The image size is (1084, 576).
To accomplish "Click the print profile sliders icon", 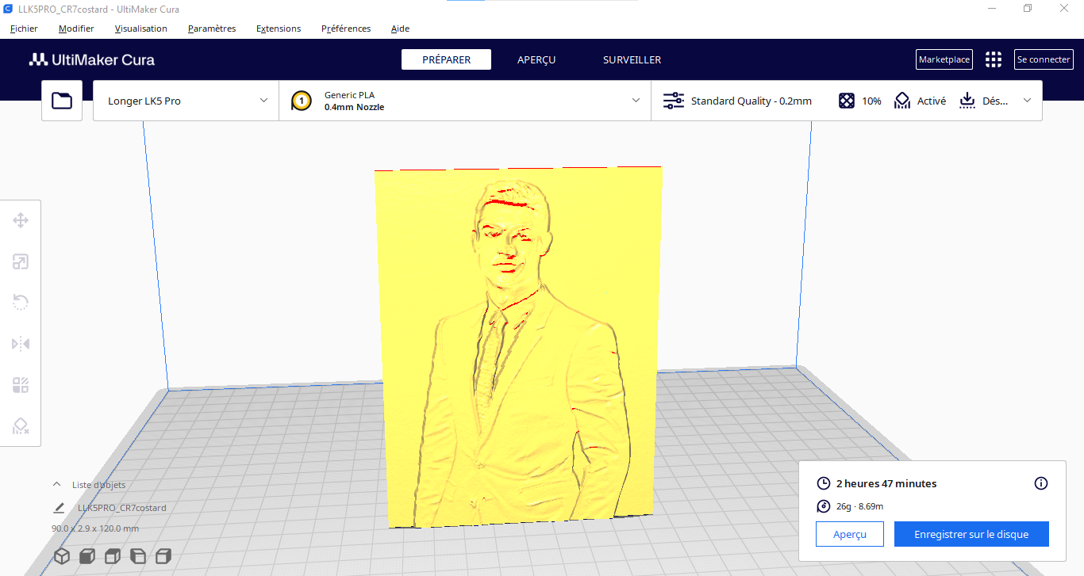I will pos(673,101).
